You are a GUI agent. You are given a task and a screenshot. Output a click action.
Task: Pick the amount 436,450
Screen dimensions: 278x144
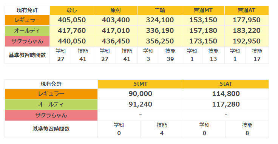coord(116,41)
